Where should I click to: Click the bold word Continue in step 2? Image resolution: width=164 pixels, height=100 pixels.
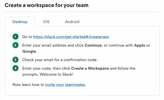[93, 45]
